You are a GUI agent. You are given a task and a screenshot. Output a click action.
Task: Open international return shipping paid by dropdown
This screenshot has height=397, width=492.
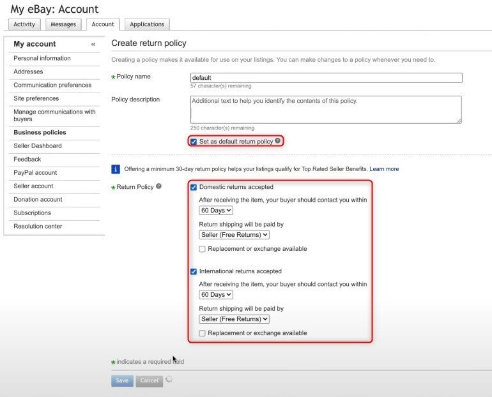[234, 319]
